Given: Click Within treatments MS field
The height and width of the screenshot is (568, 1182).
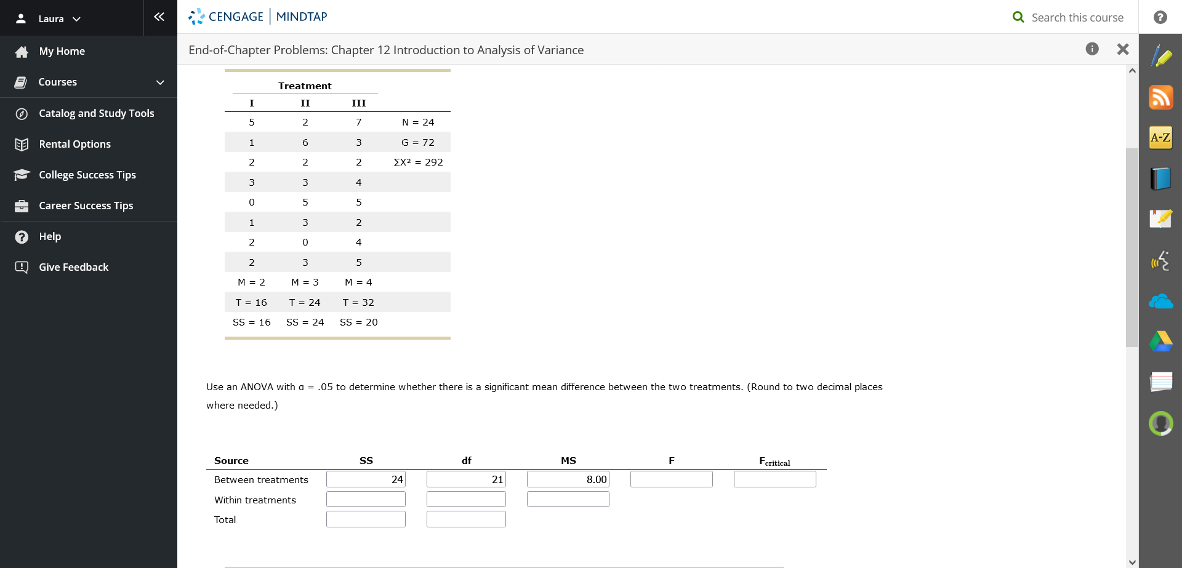Looking at the screenshot, I should 568,499.
